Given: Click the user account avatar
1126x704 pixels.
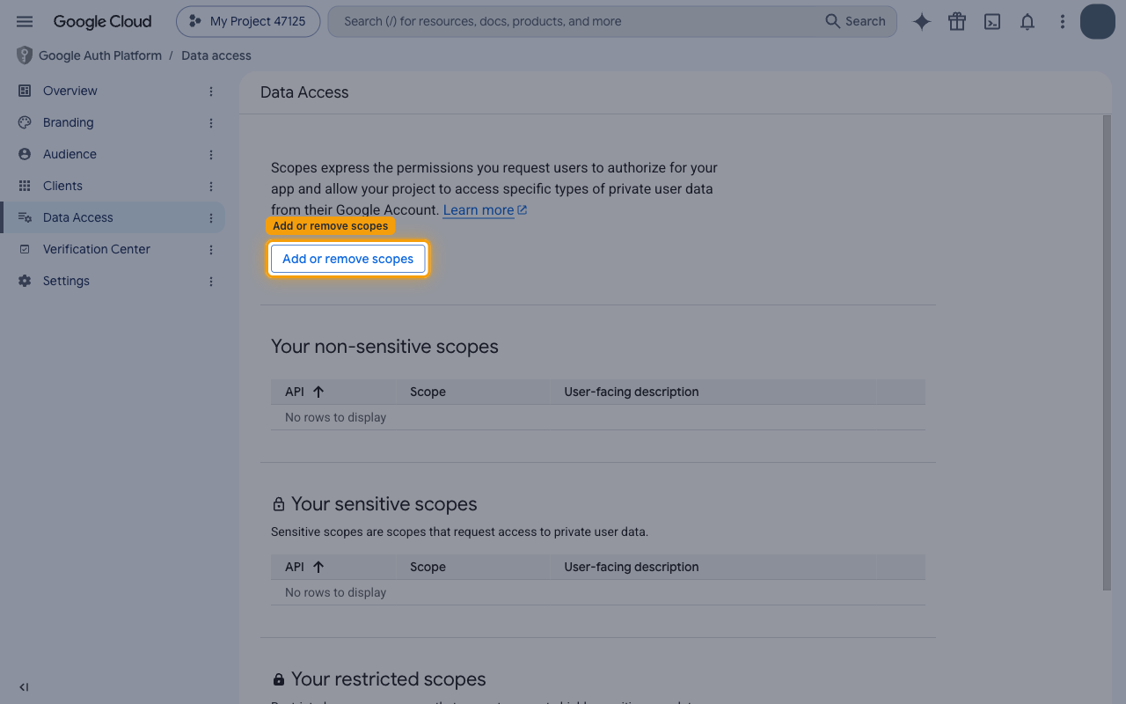Looking at the screenshot, I should (x=1098, y=21).
